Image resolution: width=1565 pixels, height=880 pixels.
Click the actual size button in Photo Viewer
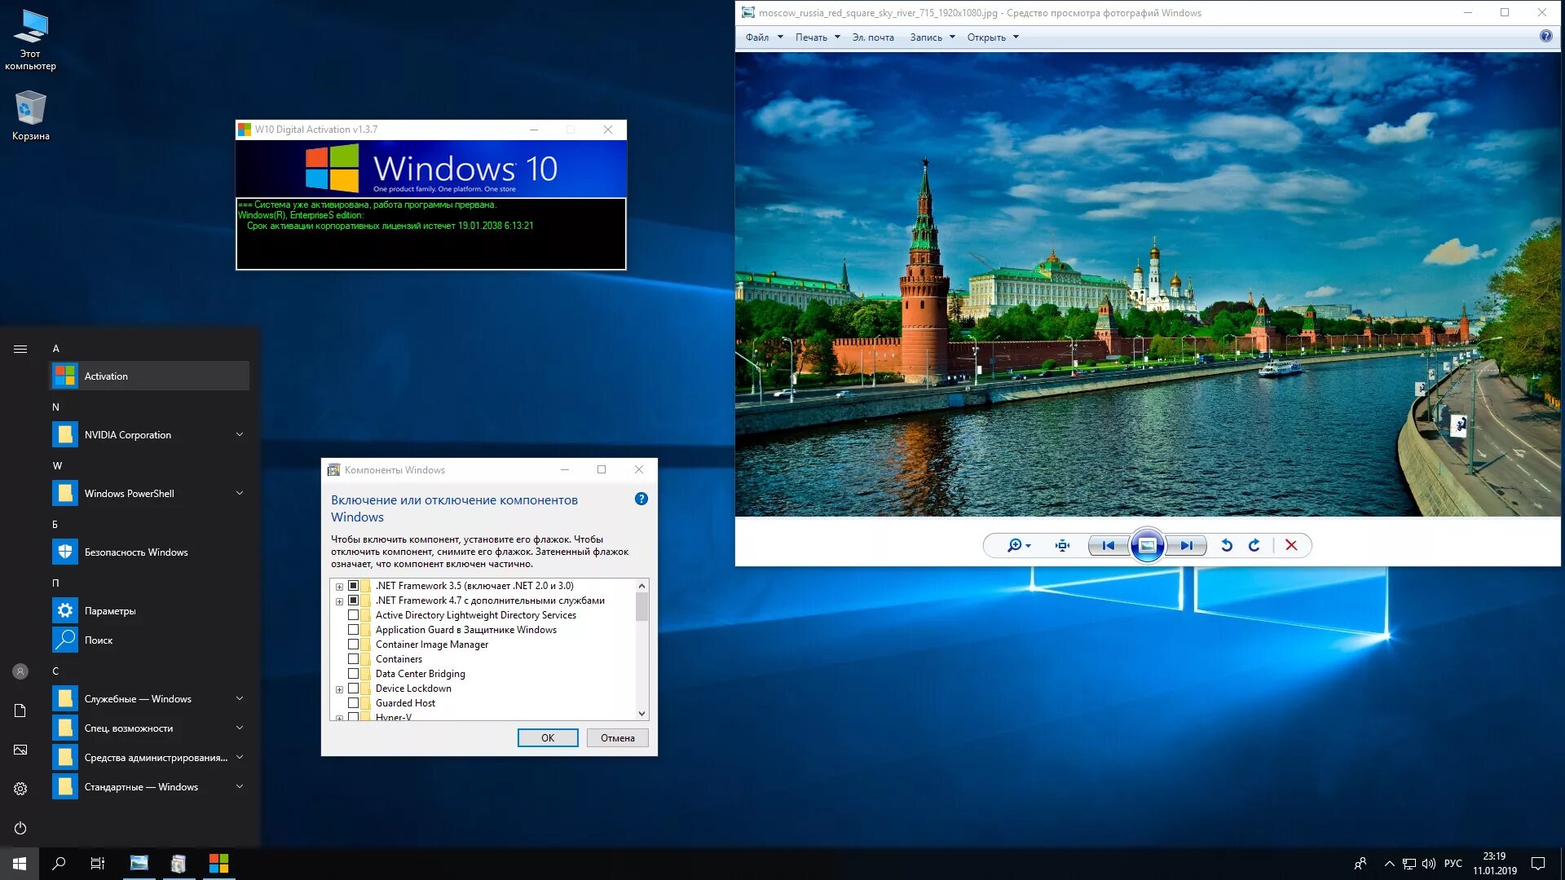[x=1062, y=546]
